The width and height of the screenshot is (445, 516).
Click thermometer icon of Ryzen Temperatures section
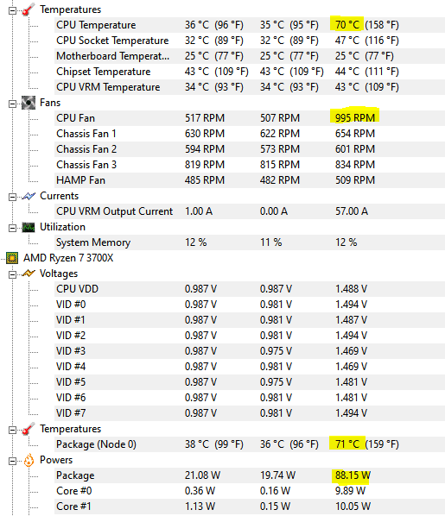(x=29, y=429)
